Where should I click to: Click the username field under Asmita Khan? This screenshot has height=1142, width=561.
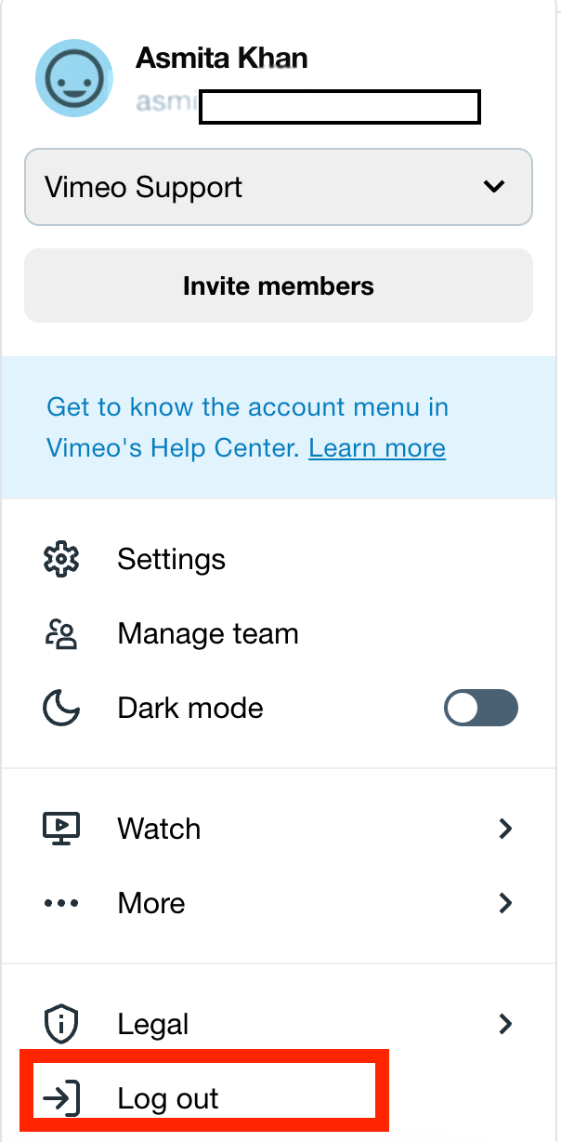pyautogui.click(x=339, y=106)
